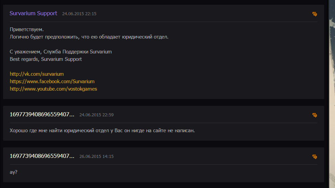This screenshot has width=335, height=188.
Task: Click the sentence starting with 'Логично будет предположить'
Action: point(89,37)
